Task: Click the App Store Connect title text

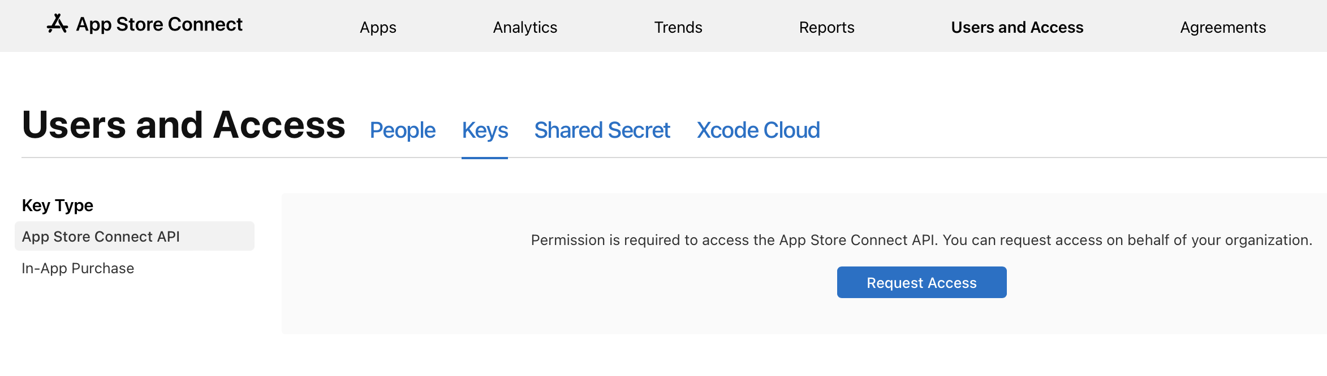Action: coord(159,24)
